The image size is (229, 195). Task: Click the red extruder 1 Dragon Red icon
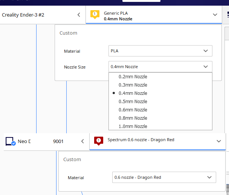[99, 141]
